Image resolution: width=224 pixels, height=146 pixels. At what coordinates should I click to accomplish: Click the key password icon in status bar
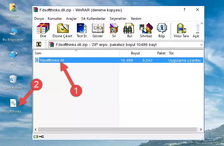coord(41,137)
